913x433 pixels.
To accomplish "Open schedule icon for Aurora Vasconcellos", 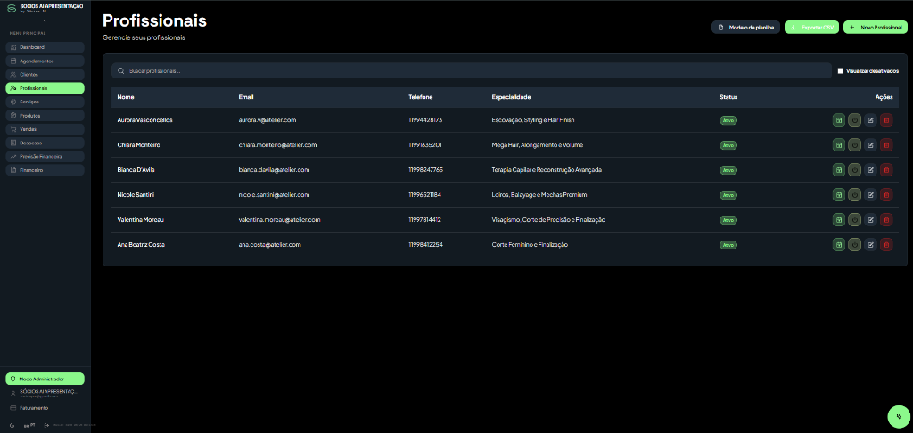I will (838, 120).
